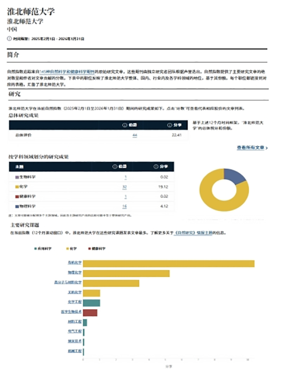
Task: Open the 有机化学 topic link
Action: (75, 262)
